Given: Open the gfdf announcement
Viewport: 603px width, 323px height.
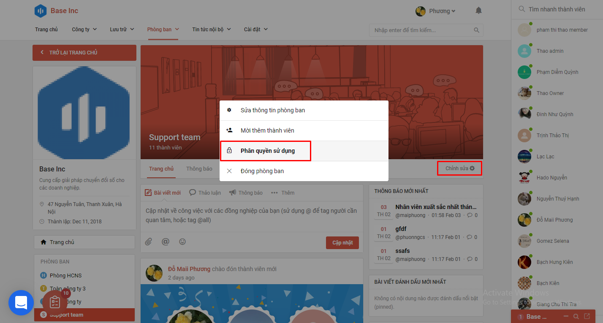Looking at the screenshot, I should click(401, 229).
